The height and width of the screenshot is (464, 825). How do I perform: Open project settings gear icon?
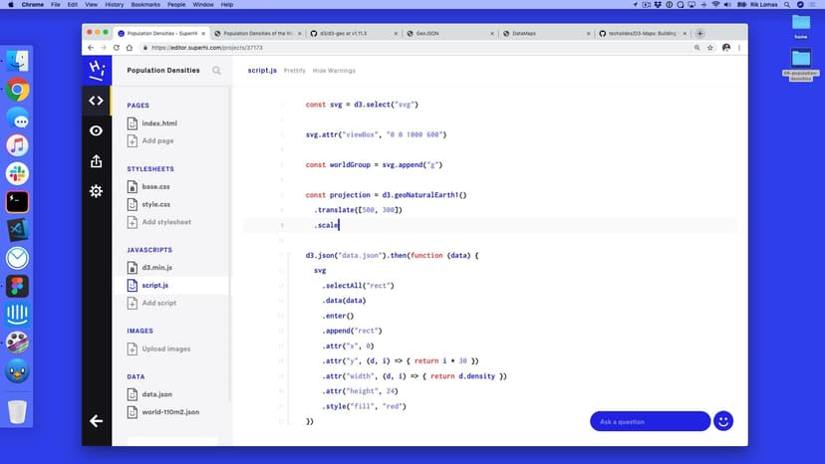(x=96, y=190)
